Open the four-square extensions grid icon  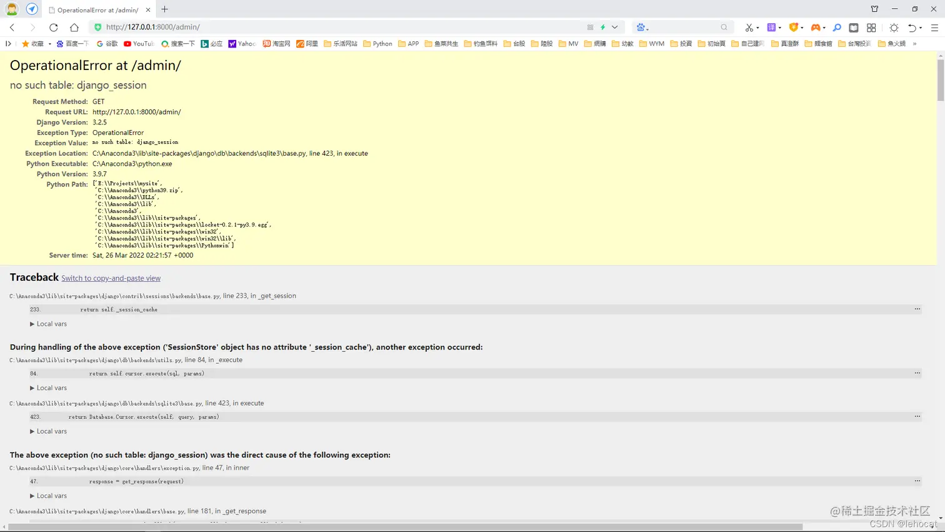point(871,28)
